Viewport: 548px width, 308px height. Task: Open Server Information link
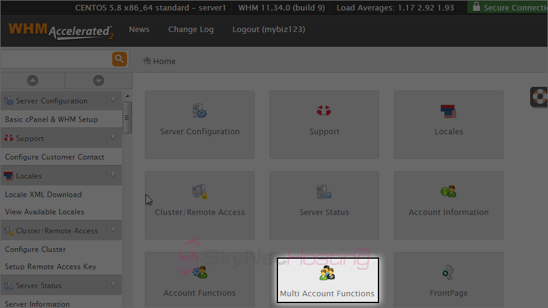pyautogui.click(x=37, y=304)
